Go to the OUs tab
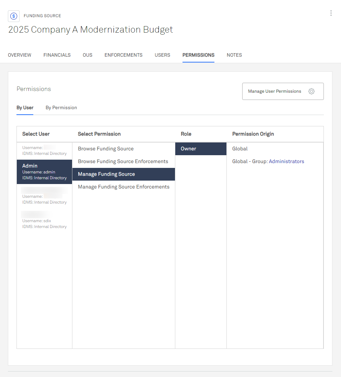Viewport: 341px width, 377px height. click(x=87, y=55)
